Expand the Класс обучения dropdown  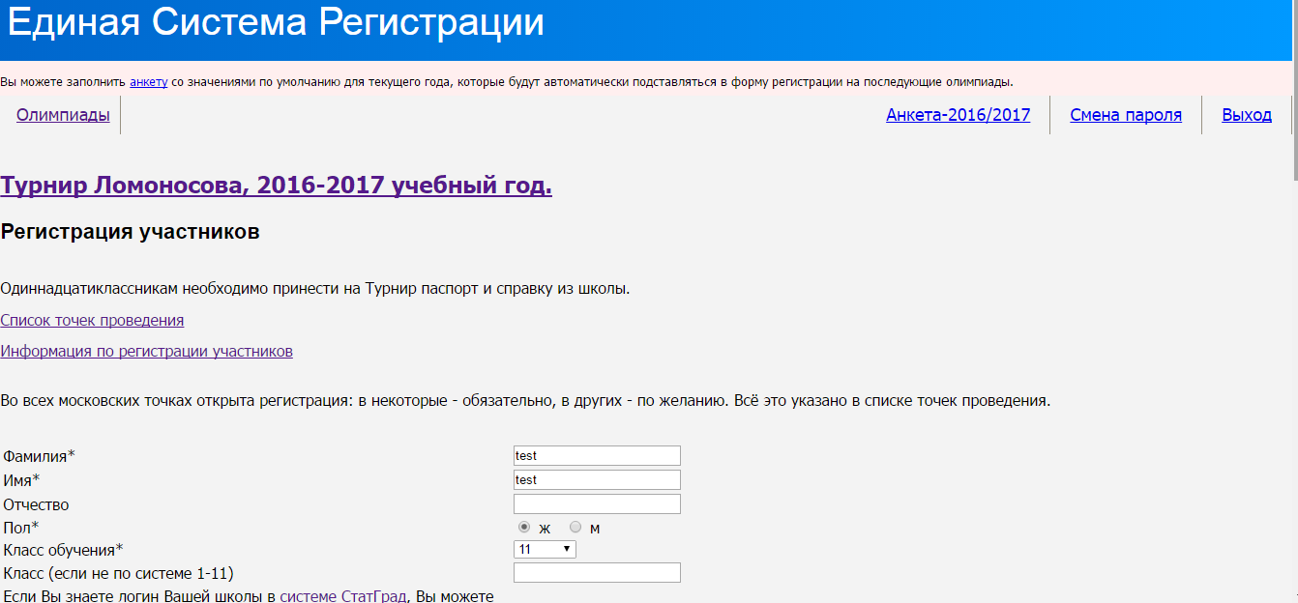[545, 549]
